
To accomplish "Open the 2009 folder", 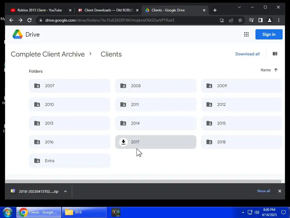I will tap(242, 86).
